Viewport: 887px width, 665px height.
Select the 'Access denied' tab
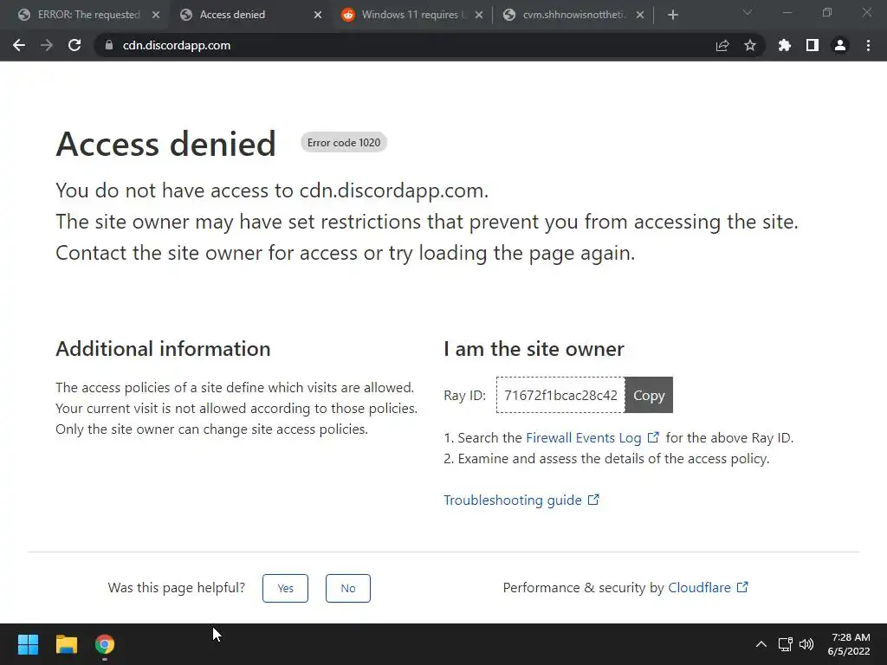point(250,15)
